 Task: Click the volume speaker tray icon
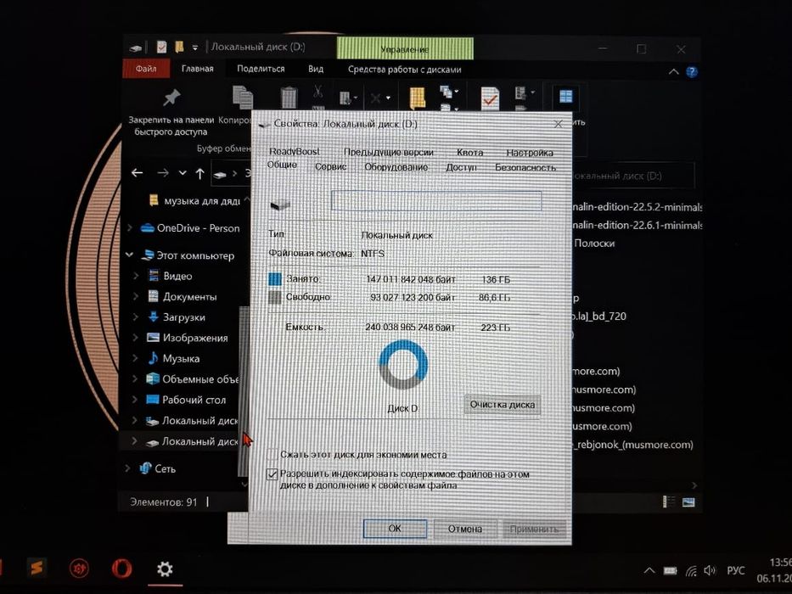709,571
